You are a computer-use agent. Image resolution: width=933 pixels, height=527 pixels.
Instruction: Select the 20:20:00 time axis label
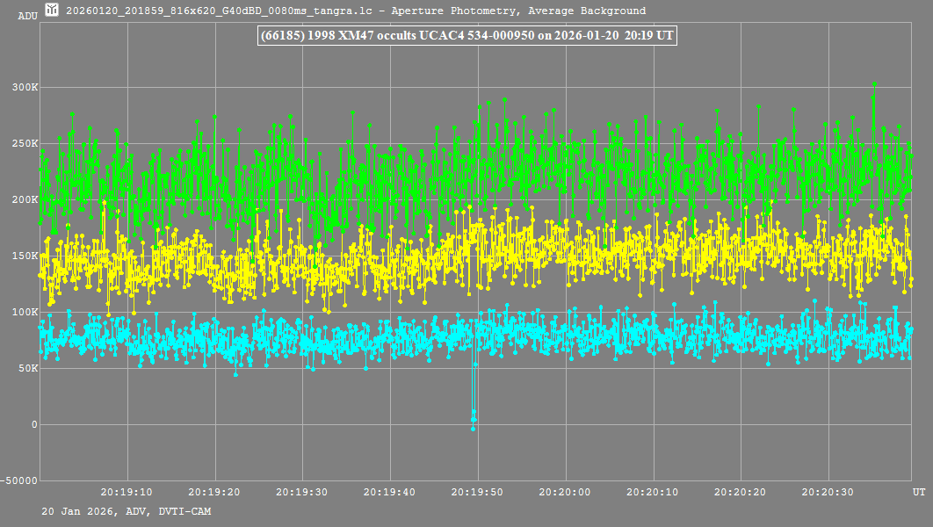(x=565, y=493)
